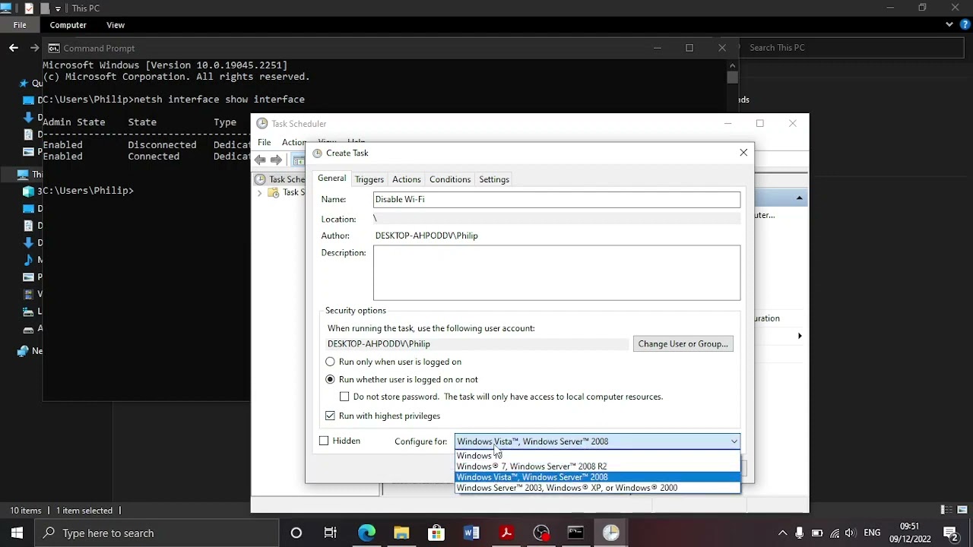Open File Explorer from the taskbar
973x547 pixels.
tap(401, 533)
